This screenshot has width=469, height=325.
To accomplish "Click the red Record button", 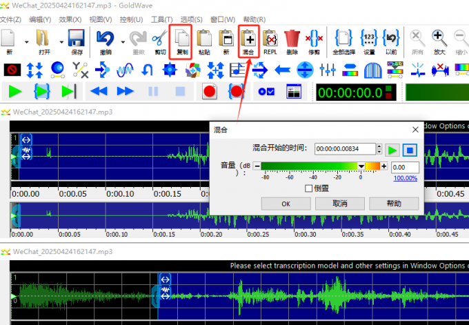I will tap(209, 92).
